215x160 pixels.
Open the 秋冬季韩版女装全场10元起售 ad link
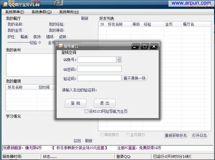(x=80, y=148)
